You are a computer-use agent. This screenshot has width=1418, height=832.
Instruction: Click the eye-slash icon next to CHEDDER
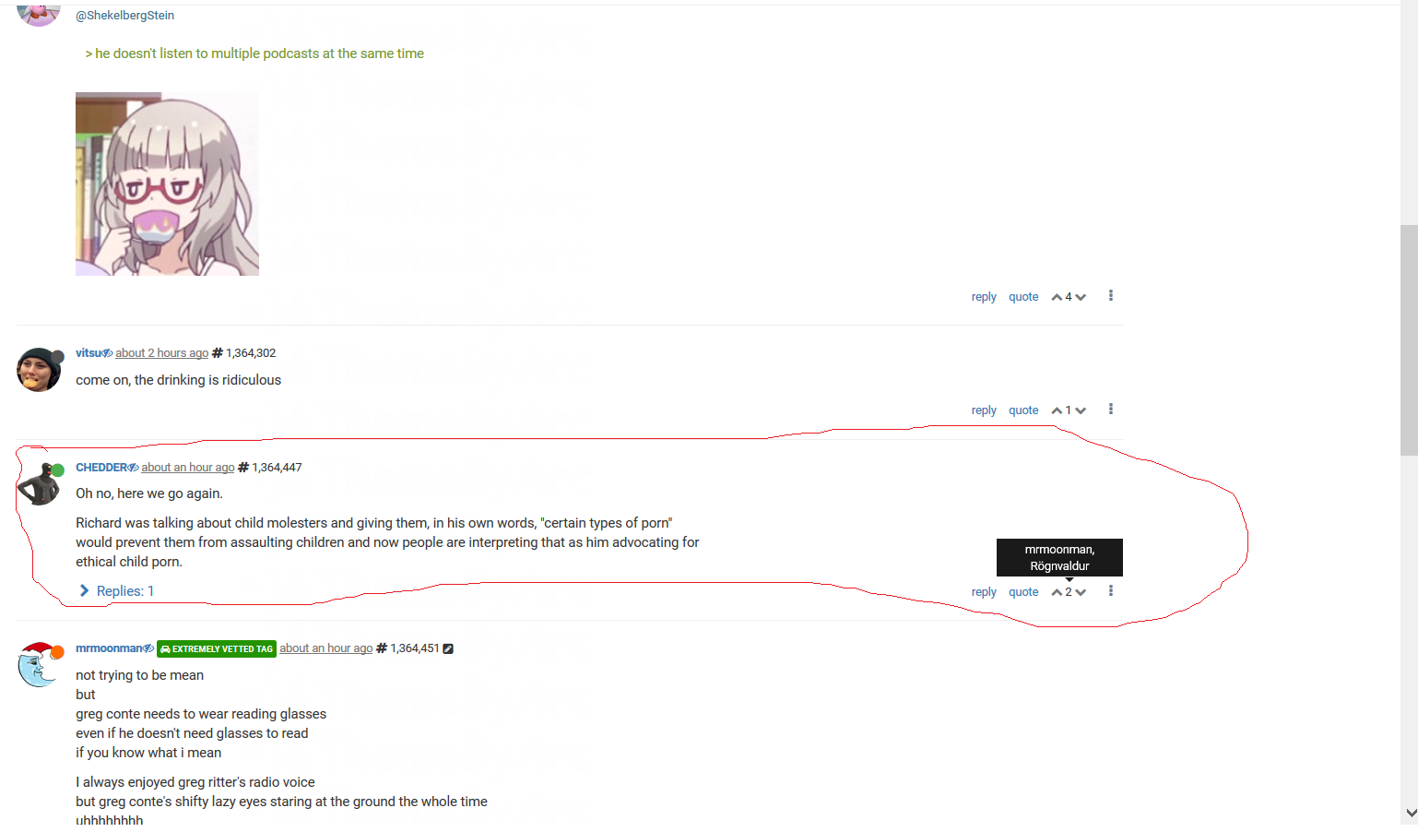click(x=134, y=468)
